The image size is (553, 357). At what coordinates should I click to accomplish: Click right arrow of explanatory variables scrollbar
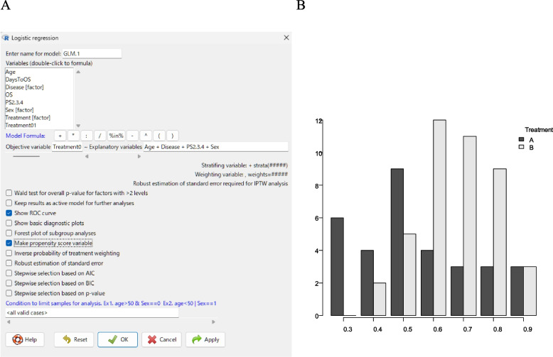click(139, 156)
